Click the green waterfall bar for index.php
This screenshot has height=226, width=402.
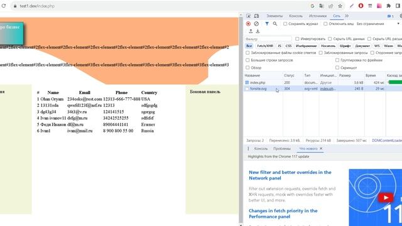point(395,82)
